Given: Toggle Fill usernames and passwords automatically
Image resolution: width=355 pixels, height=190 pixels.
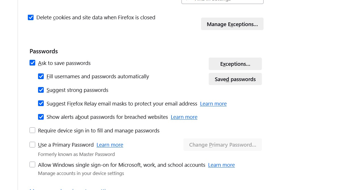Looking at the screenshot, I should (x=41, y=77).
